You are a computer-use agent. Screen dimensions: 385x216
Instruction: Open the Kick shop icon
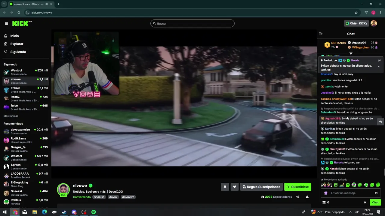pos(324,202)
